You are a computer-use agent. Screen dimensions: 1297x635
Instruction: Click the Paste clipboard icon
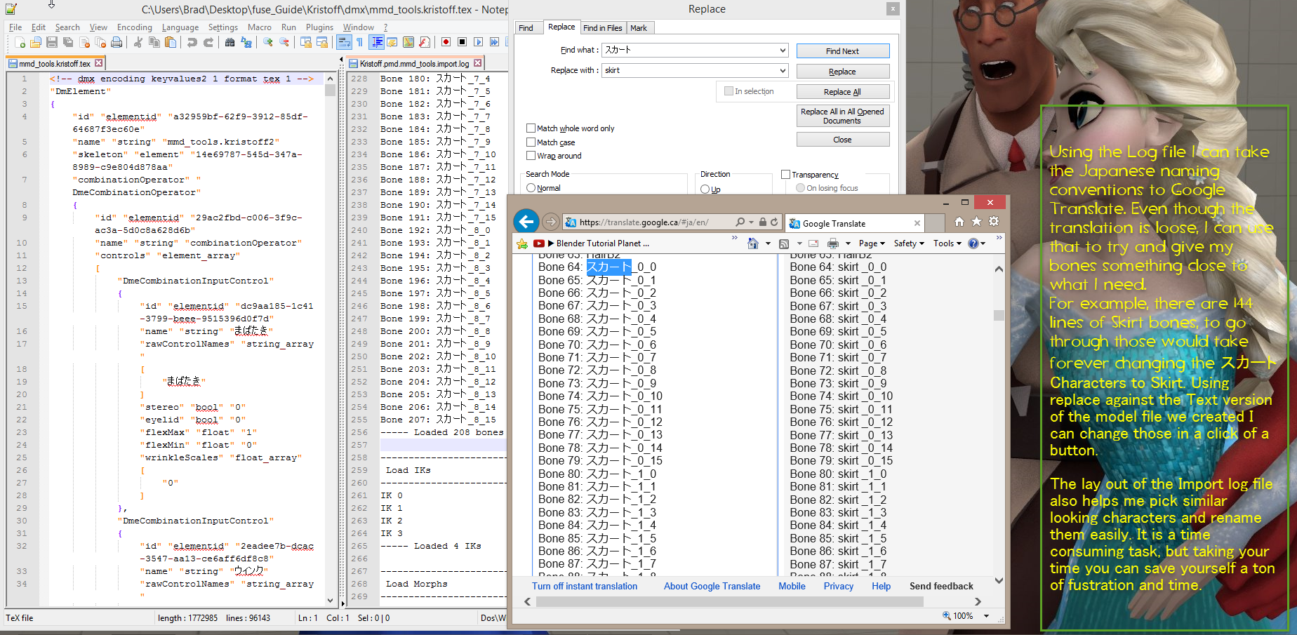click(171, 42)
